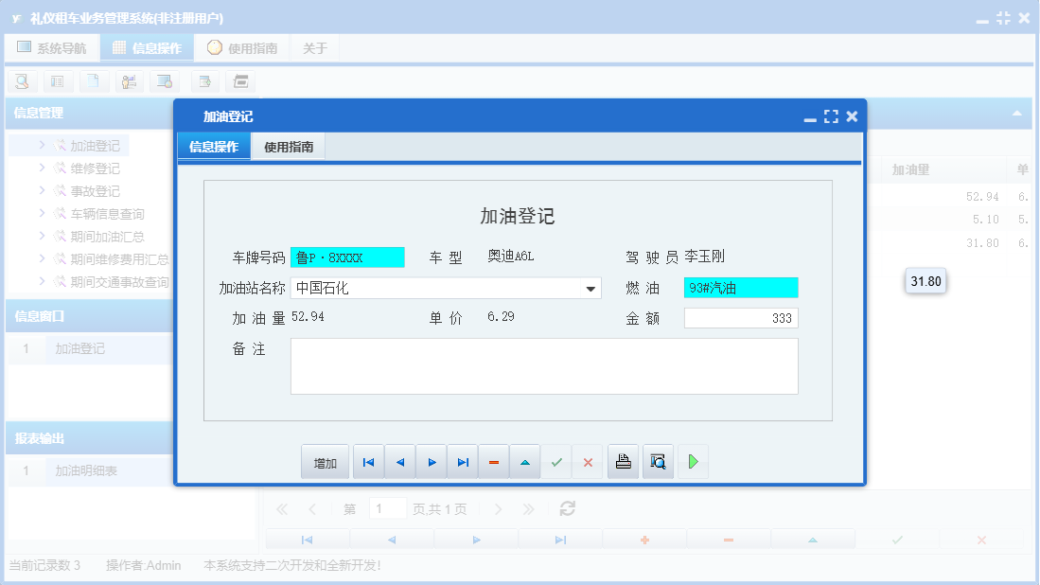
Task: Click the 增加 button to add a record
Action: click(x=325, y=461)
